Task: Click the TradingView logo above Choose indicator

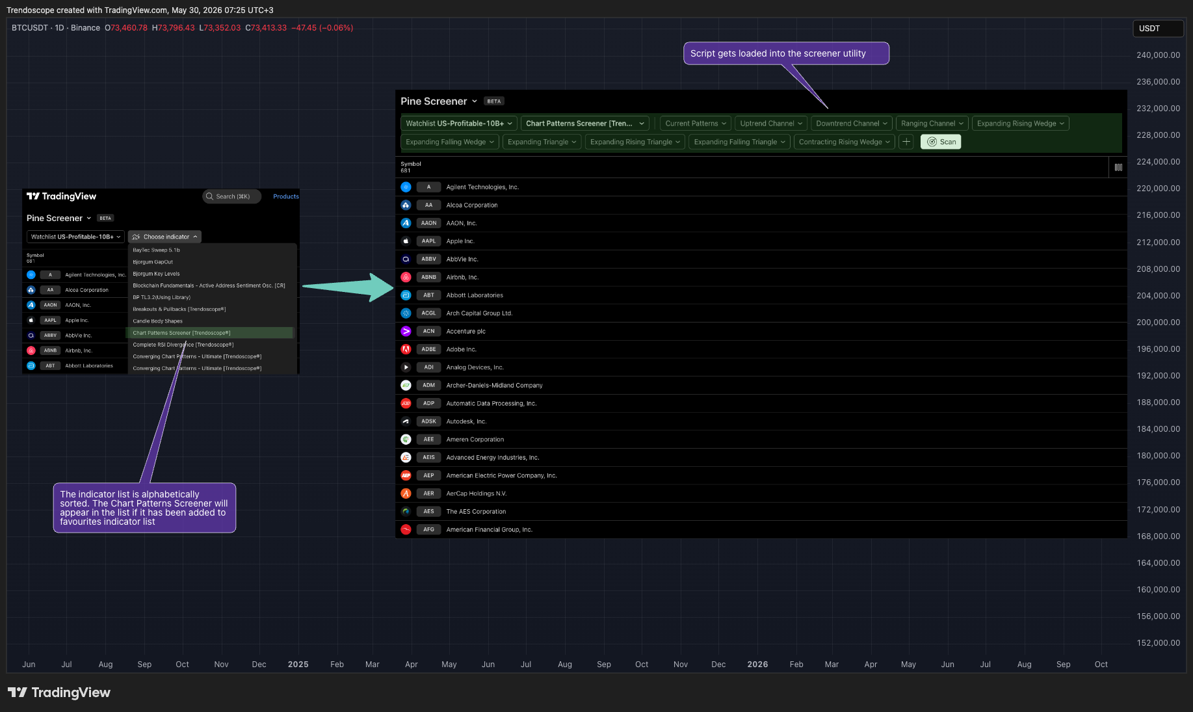Action: coord(61,196)
